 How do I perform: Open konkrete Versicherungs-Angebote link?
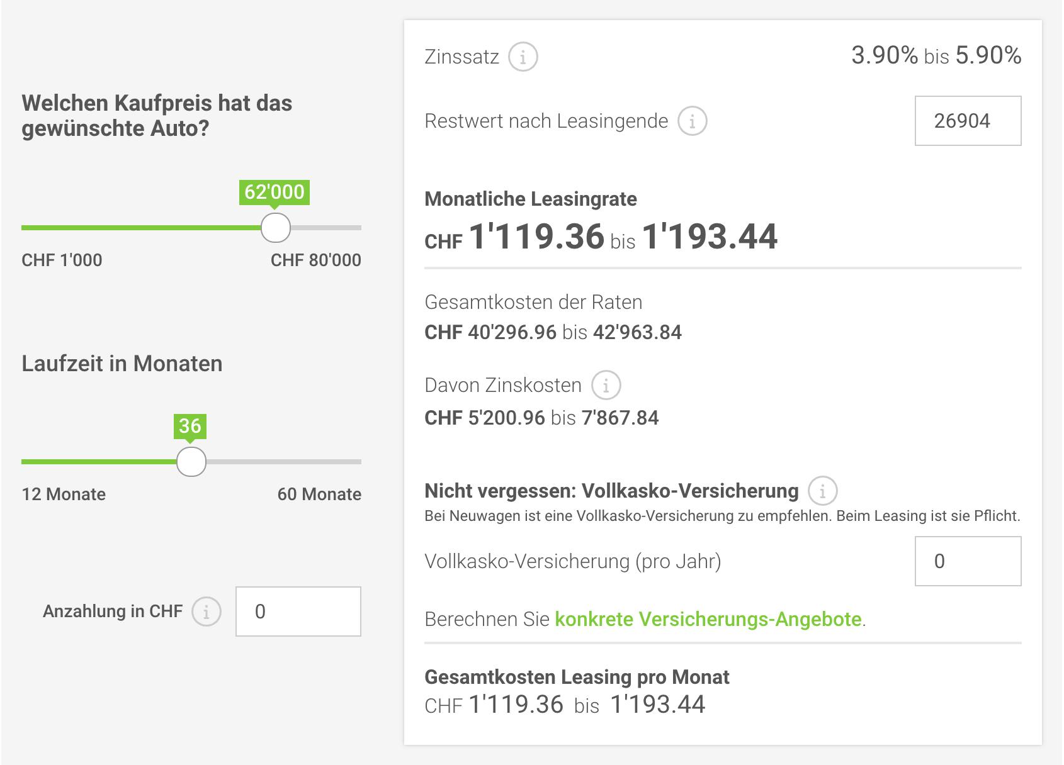710,618
